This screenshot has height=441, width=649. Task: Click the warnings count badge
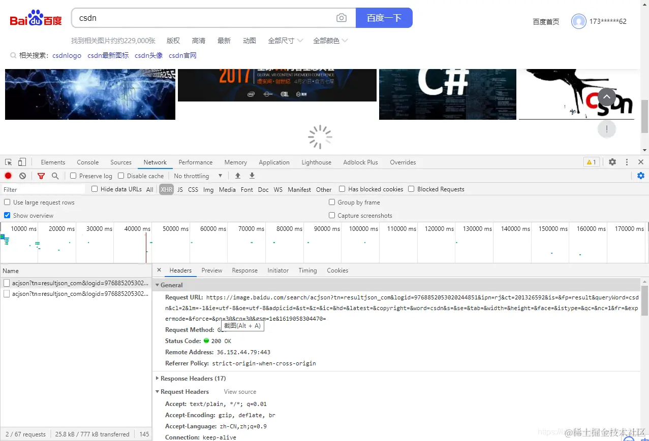click(x=591, y=162)
